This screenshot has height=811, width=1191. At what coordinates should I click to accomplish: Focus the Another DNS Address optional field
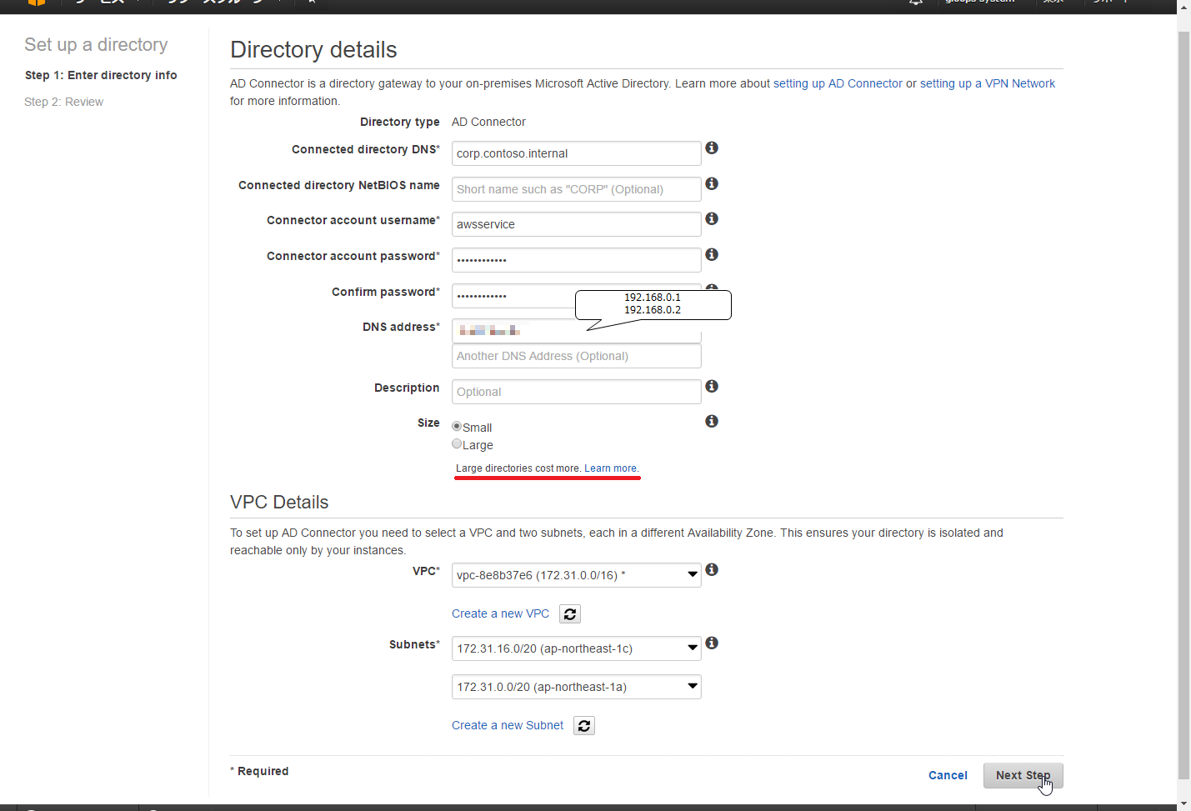coord(576,356)
